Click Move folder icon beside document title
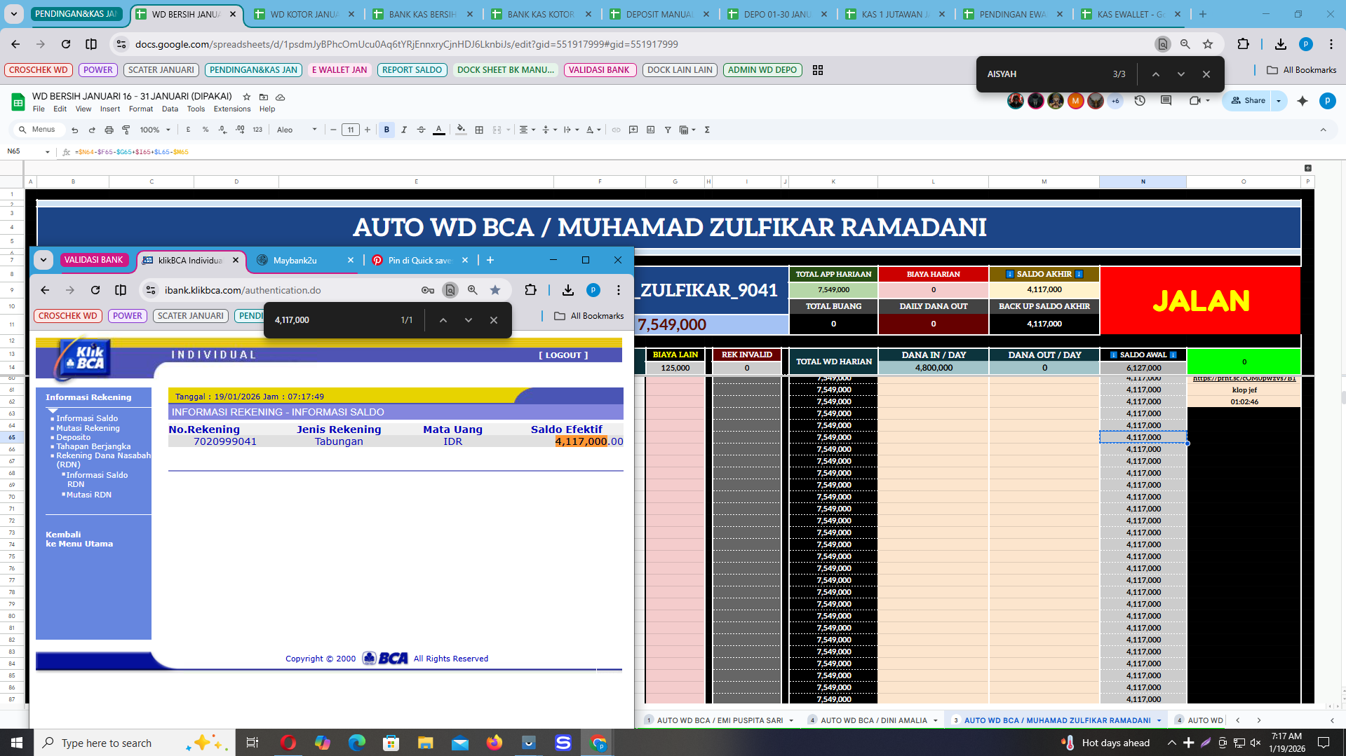This screenshot has height=756, width=1346. click(x=264, y=97)
